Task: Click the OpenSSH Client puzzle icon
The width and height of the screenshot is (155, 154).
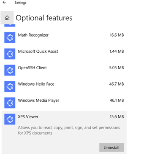Action: (x=10, y=70)
